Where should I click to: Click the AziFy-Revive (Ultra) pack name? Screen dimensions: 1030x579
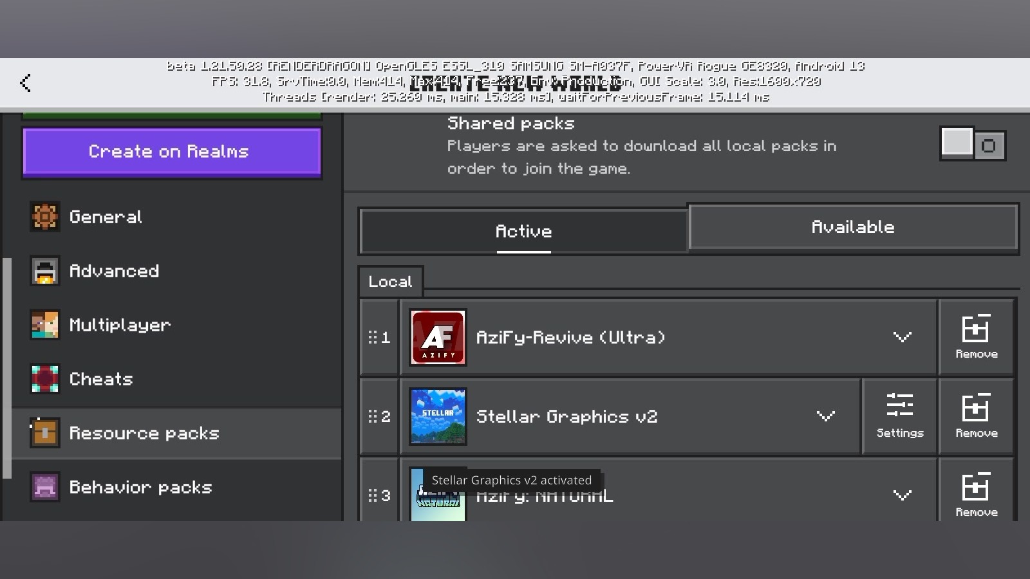point(570,337)
